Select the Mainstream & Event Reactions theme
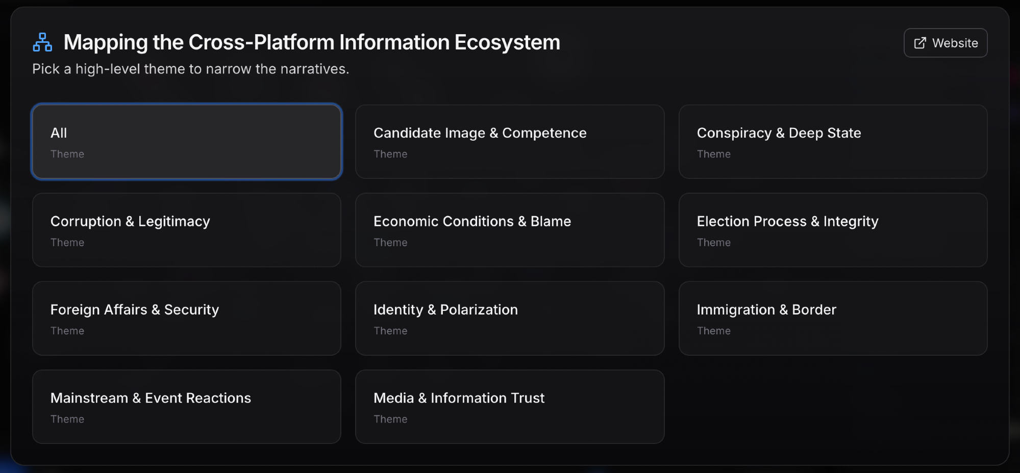1020x473 pixels. (186, 406)
